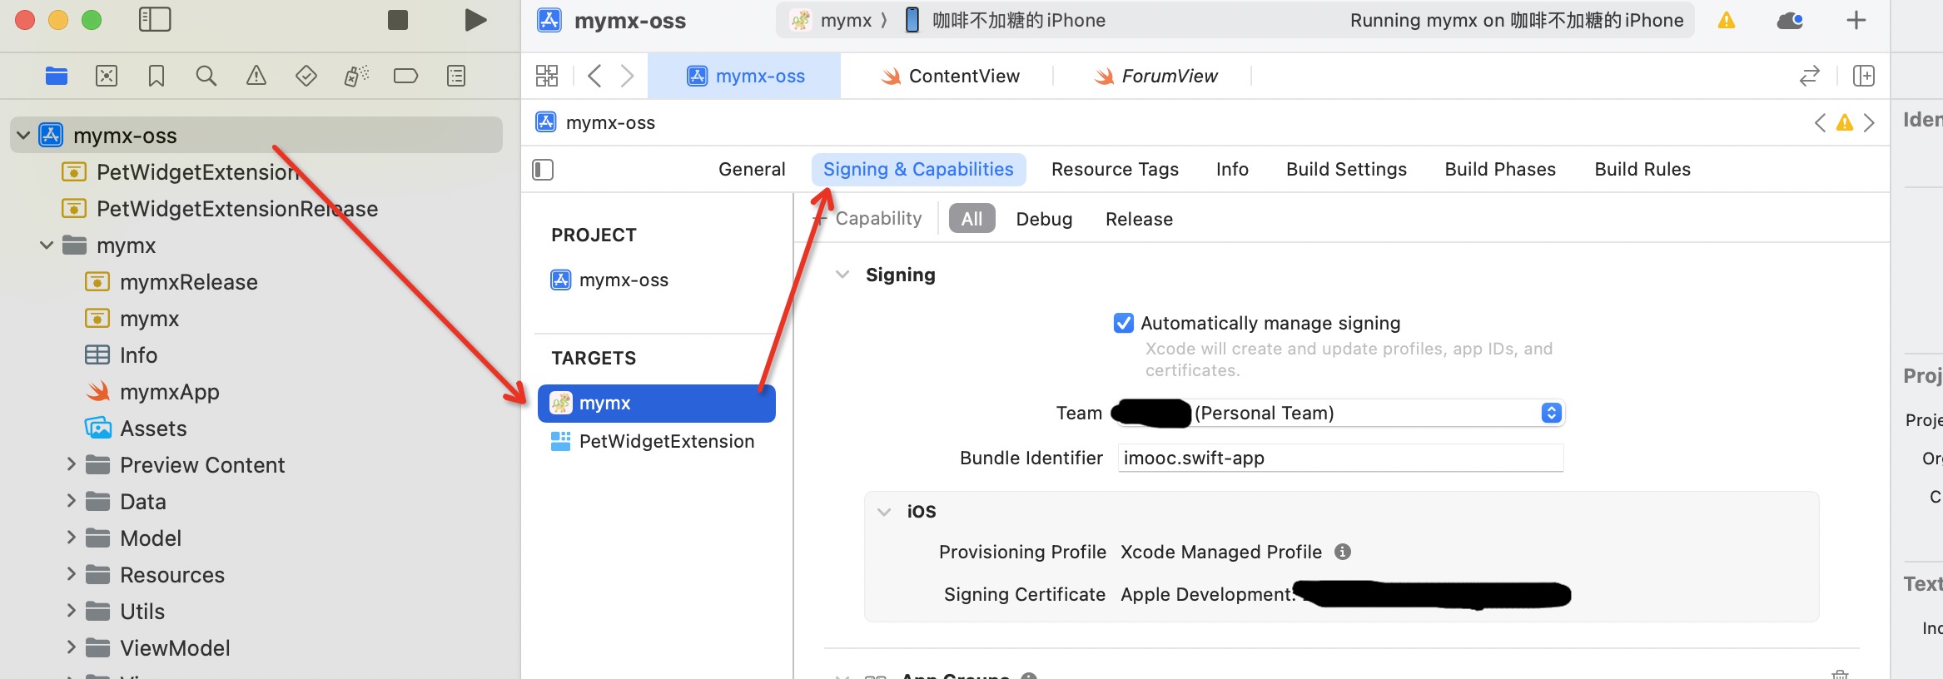Run the mymx scheme
The width and height of the screenshot is (1943, 679).
coord(475,20)
